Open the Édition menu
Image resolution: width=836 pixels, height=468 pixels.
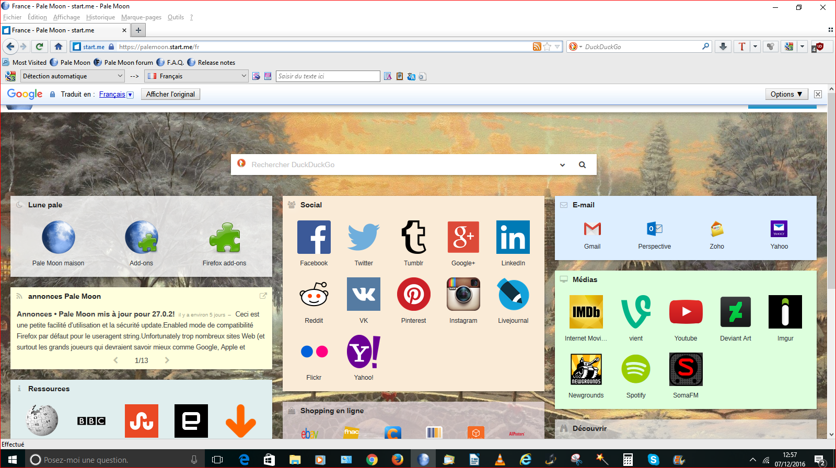(x=37, y=17)
